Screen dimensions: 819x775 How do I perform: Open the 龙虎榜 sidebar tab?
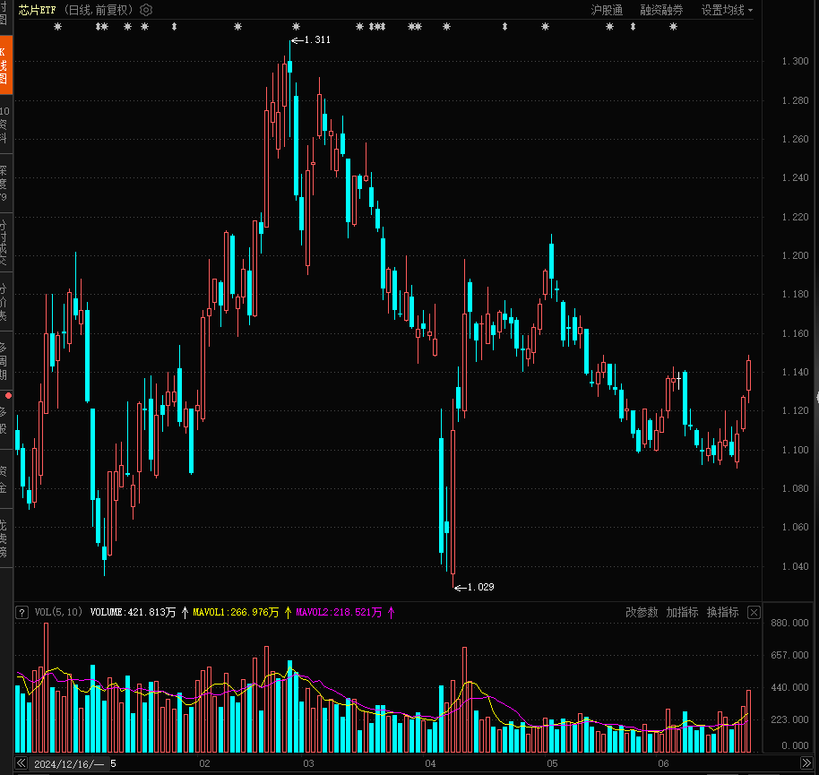coord(5,538)
